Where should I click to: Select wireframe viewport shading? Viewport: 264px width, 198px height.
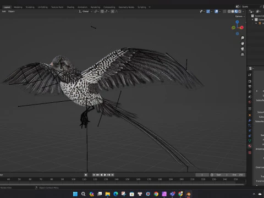coord(229,12)
